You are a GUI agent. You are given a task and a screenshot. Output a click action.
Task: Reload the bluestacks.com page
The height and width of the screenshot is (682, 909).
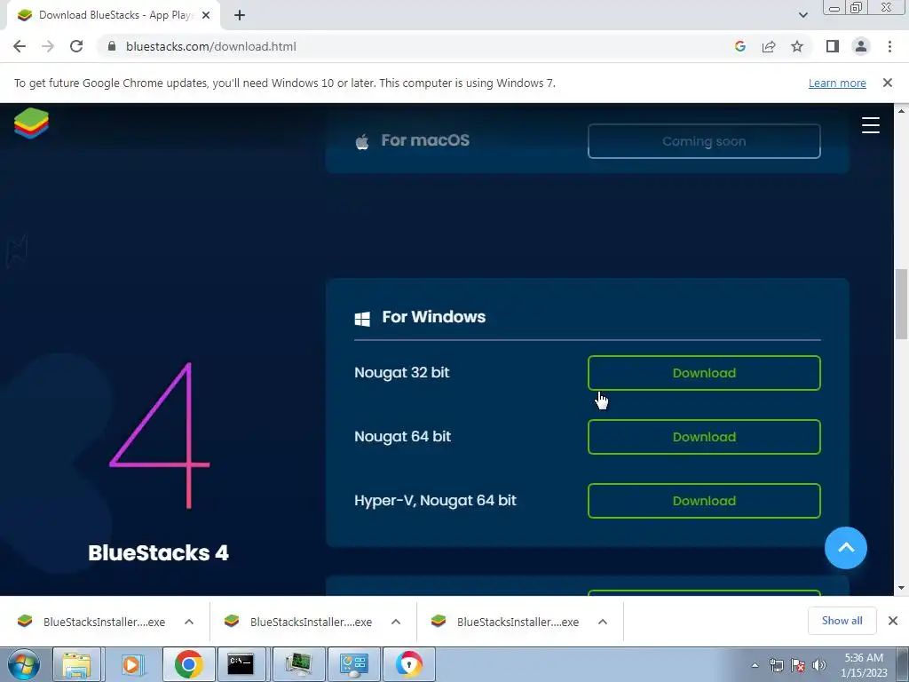click(76, 46)
